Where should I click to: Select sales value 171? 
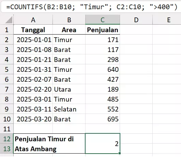click(x=103, y=40)
